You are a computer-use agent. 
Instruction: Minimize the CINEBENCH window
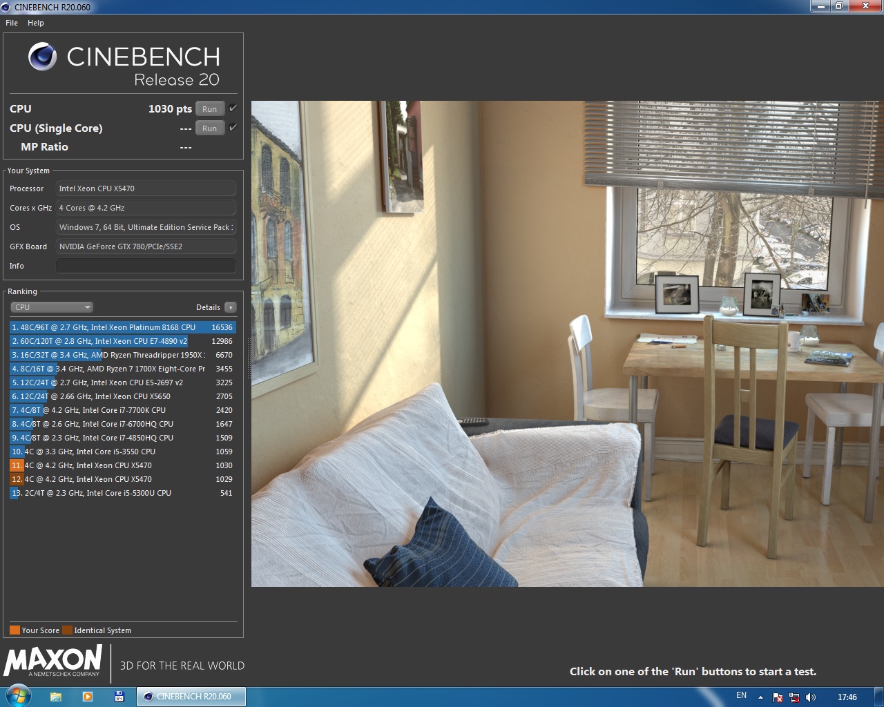[x=820, y=6]
